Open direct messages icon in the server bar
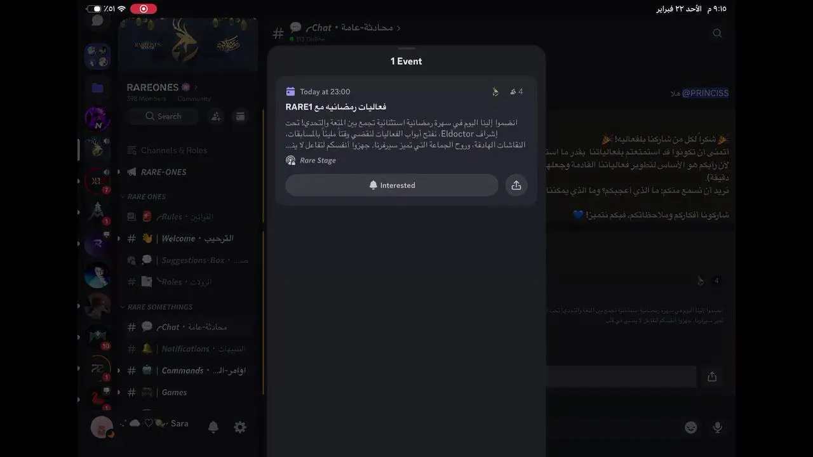The width and height of the screenshot is (813, 457). (97, 21)
